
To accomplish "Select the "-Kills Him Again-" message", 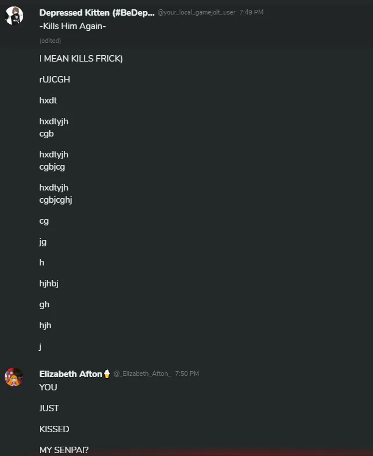I will pyautogui.click(x=73, y=26).
